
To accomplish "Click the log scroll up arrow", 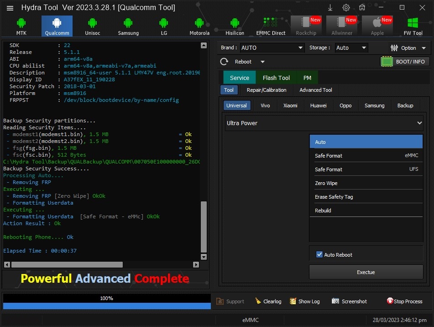I will (204, 45).
